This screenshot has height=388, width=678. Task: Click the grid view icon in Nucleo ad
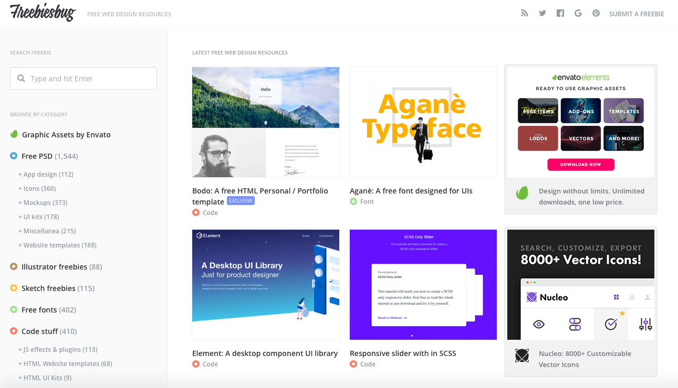click(x=616, y=297)
